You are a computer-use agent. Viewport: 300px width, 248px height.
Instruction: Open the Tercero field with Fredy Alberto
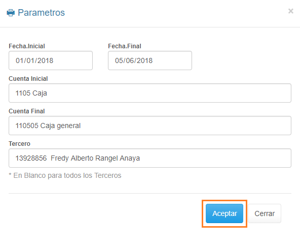[150, 158]
